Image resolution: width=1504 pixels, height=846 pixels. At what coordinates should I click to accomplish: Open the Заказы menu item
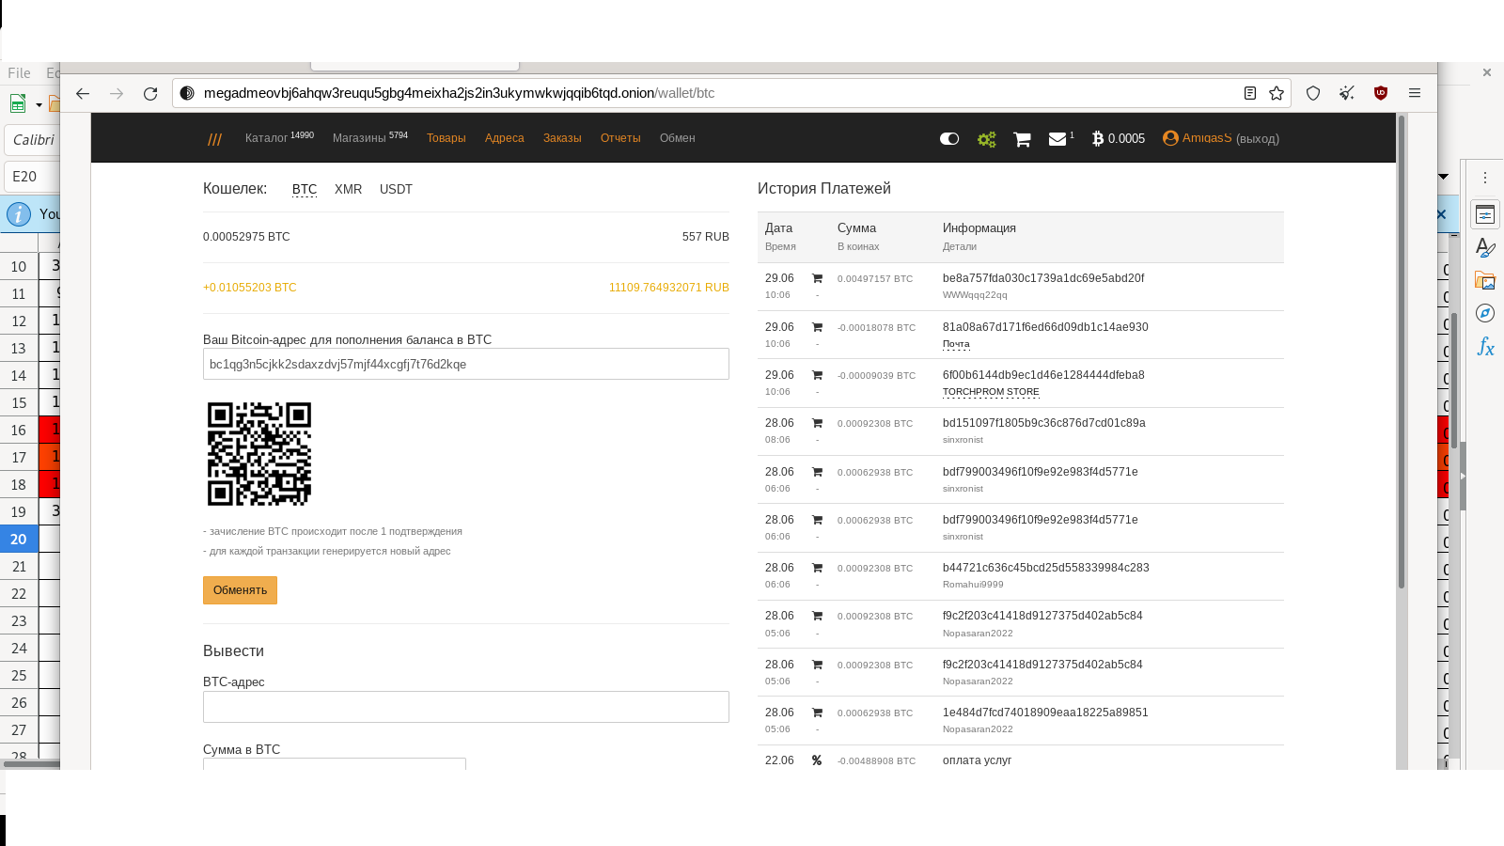pyautogui.click(x=562, y=138)
